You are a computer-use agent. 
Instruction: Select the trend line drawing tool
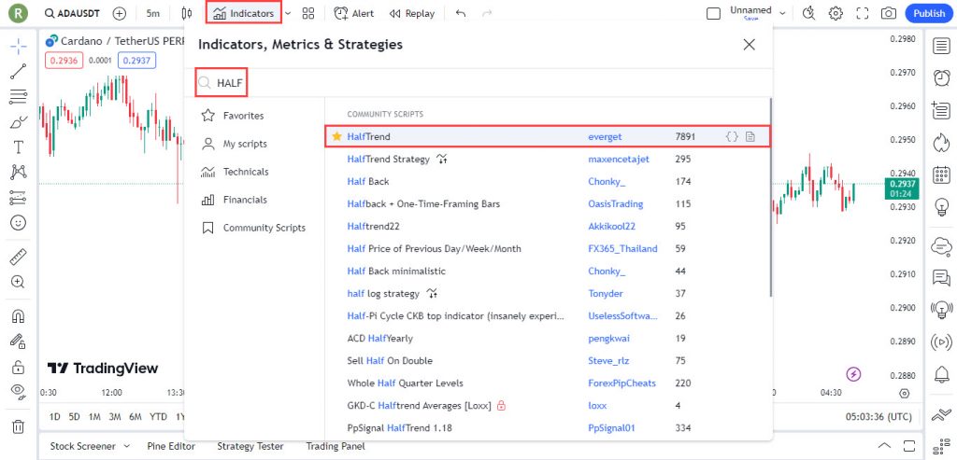click(x=19, y=71)
